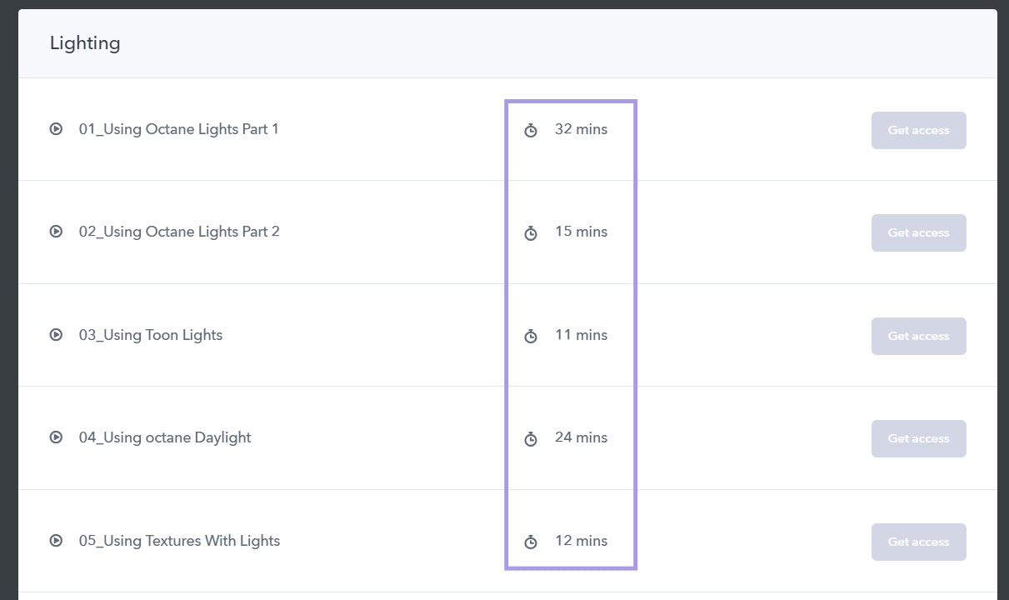Image resolution: width=1009 pixels, height=600 pixels.
Task: Click the timer icon next to 24 mins
Action: coord(531,439)
